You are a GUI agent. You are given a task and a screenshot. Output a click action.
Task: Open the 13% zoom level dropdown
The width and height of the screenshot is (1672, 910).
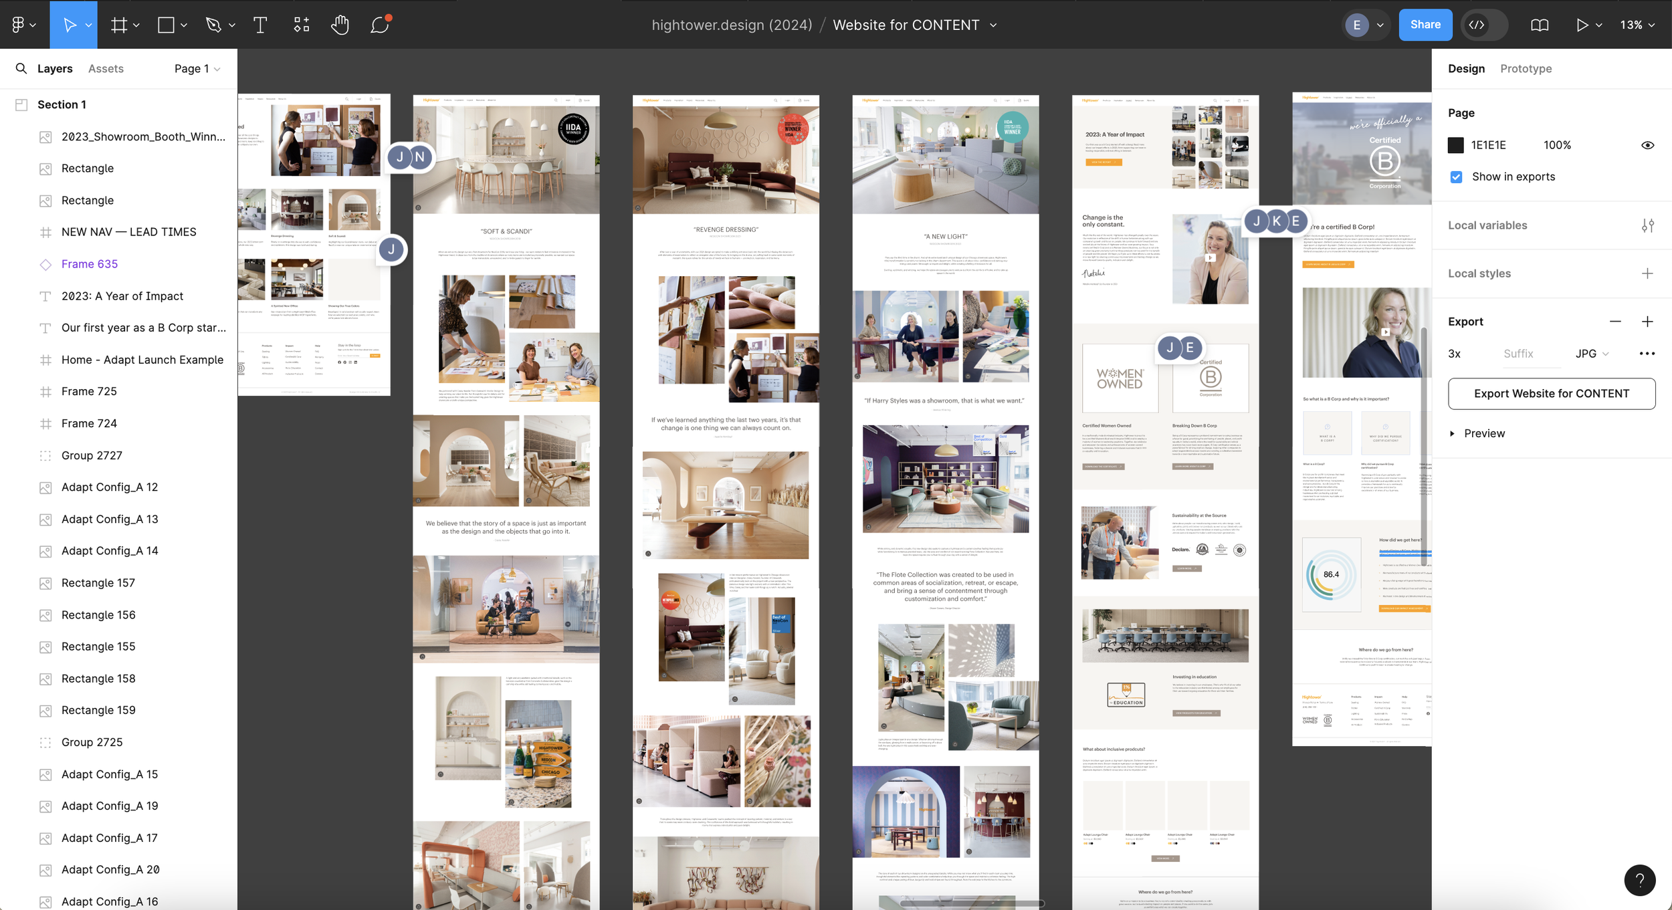1637,25
